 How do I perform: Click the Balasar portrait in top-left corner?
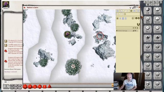tap(6, 5)
